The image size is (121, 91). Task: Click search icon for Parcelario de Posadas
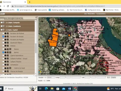8,39
